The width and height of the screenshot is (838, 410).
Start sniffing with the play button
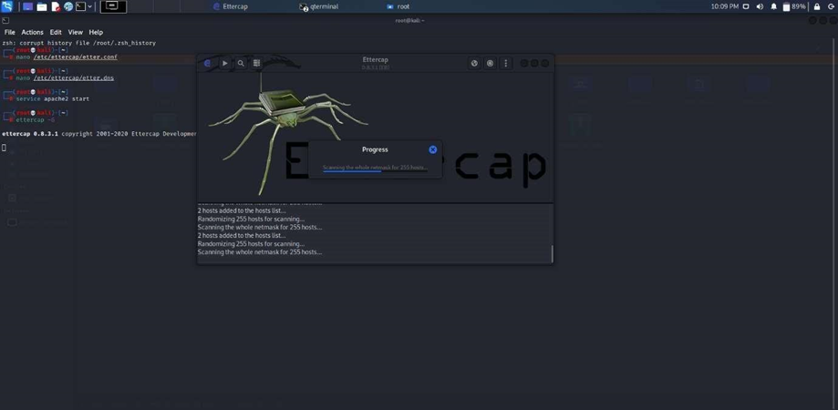[225, 63]
